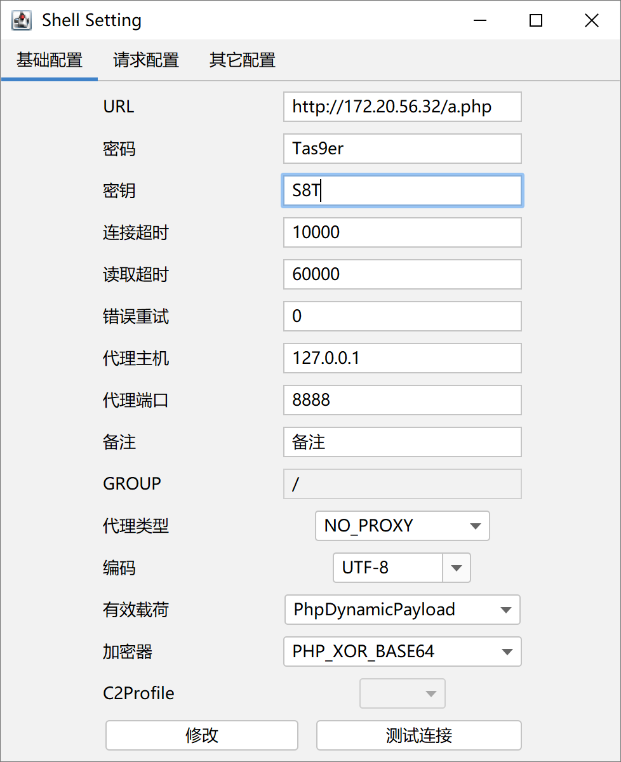621x762 pixels.
Task: Click the 代理主机 field with 127.0.0.1
Action: (402, 358)
